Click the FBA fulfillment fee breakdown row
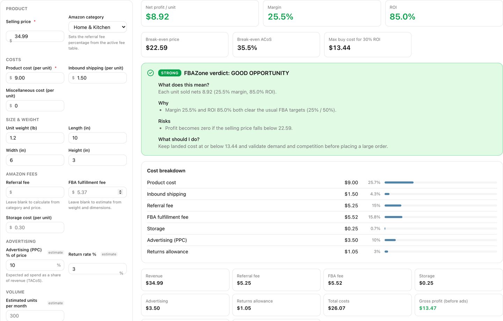503x321 pixels. tap(322, 217)
